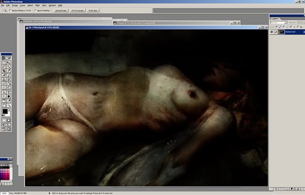Click the foreground color swatch
This screenshot has width=305, height=195.
(x=5, y=111)
